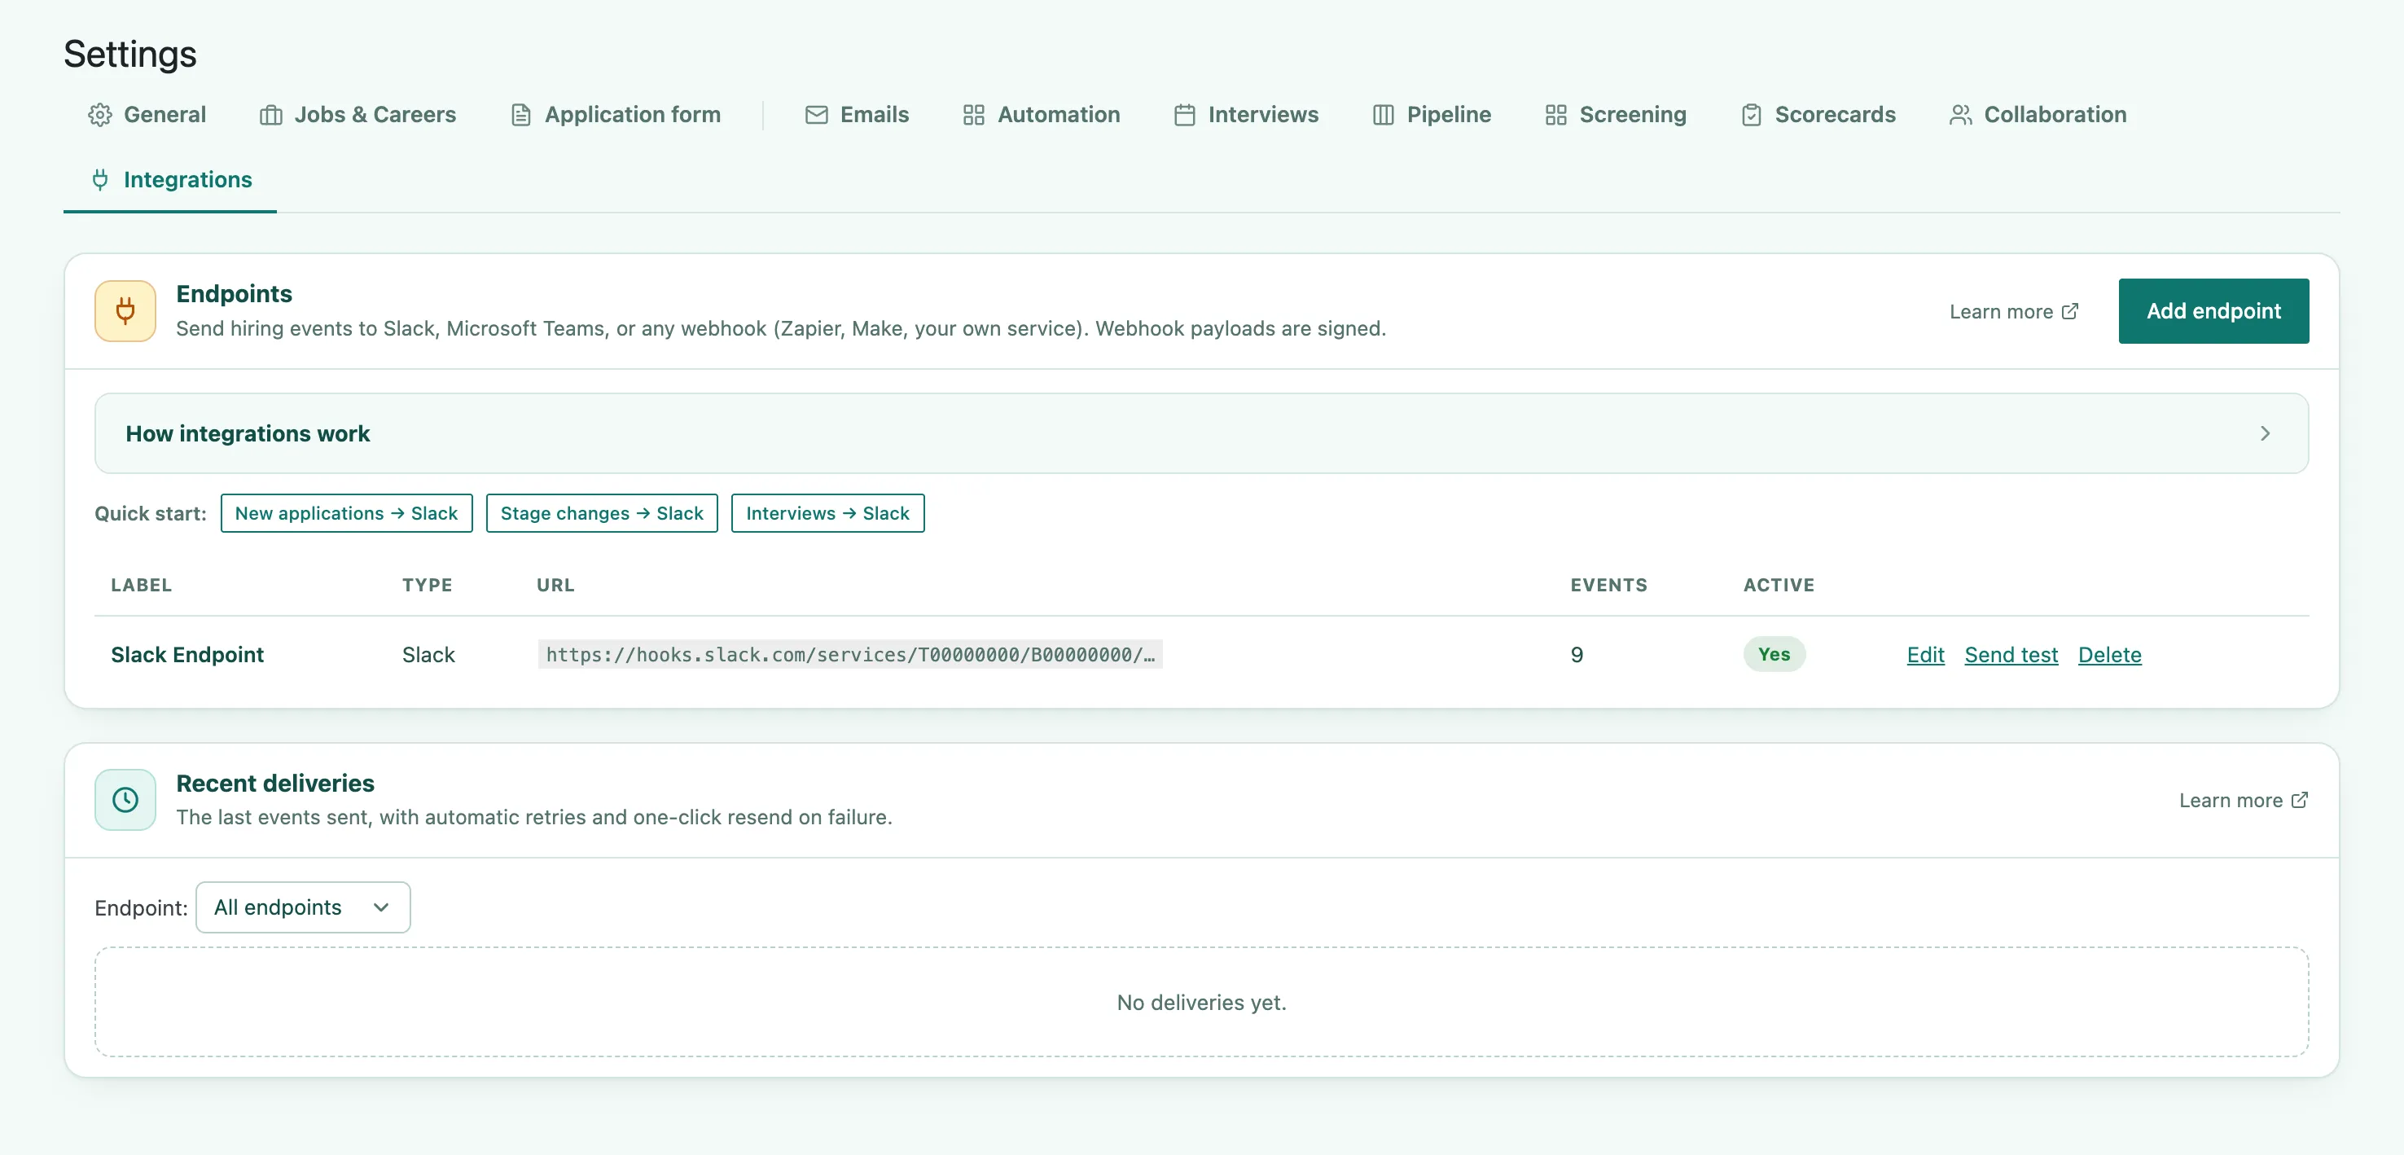Click external-link icon next to Endpoints Learn more
This screenshot has height=1155, width=2404.
point(2070,311)
